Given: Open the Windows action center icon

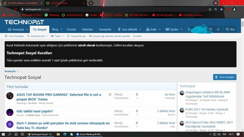Looking at the screenshot, I should coord(238,134).
